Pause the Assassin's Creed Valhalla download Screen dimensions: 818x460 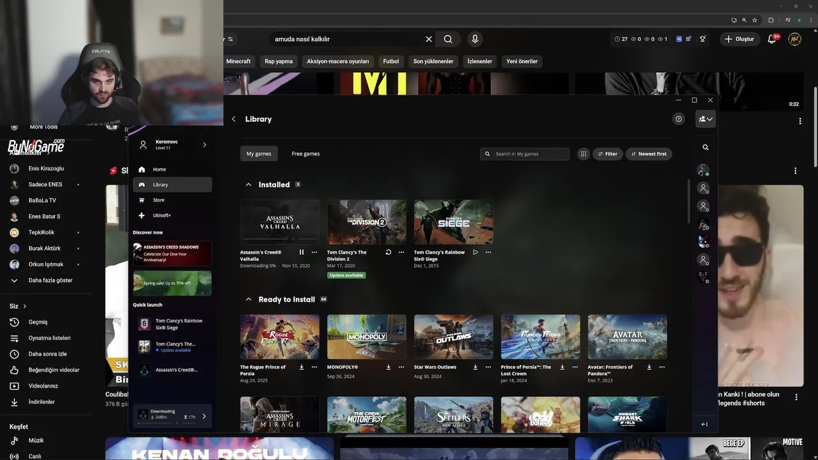coord(302,252)
